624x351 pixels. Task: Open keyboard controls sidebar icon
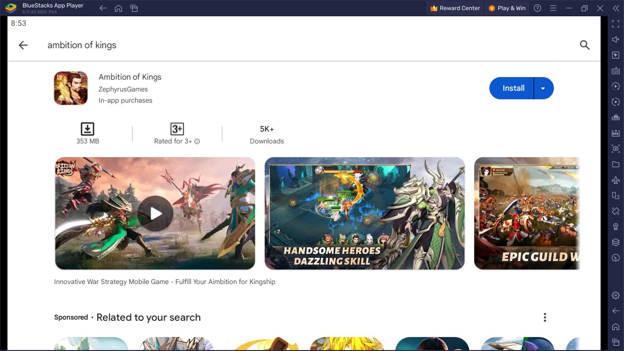pyautogui.click(x=616, y=71)
